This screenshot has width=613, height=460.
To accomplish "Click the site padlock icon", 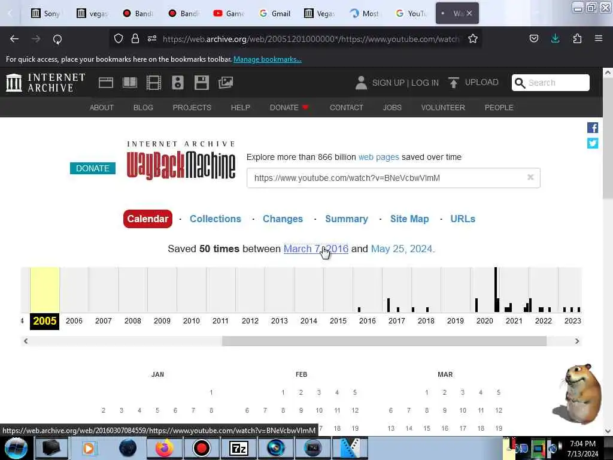I will click(135, 38).
